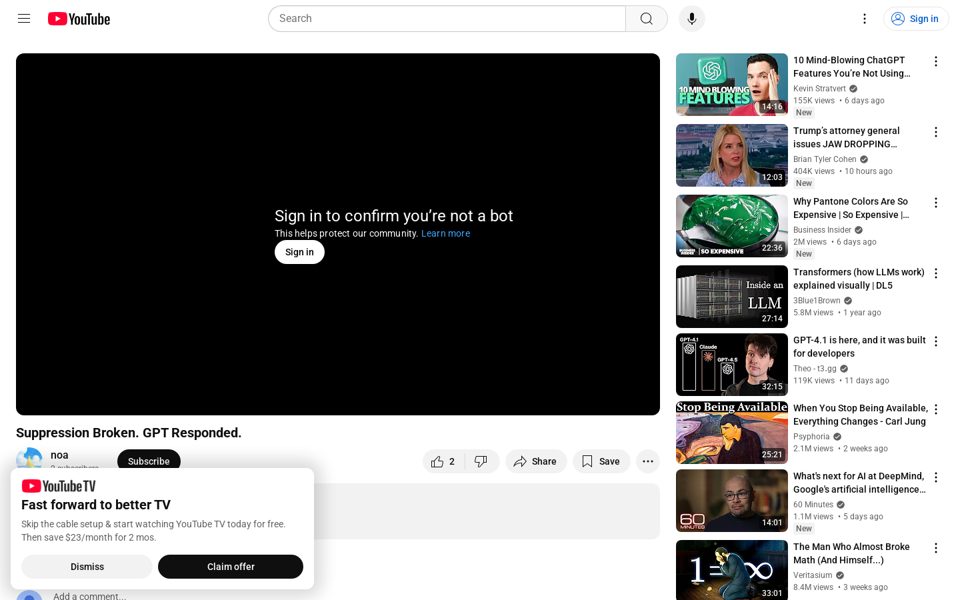
Task: Visit Psyphoria channel
Action: coord(811,437)
